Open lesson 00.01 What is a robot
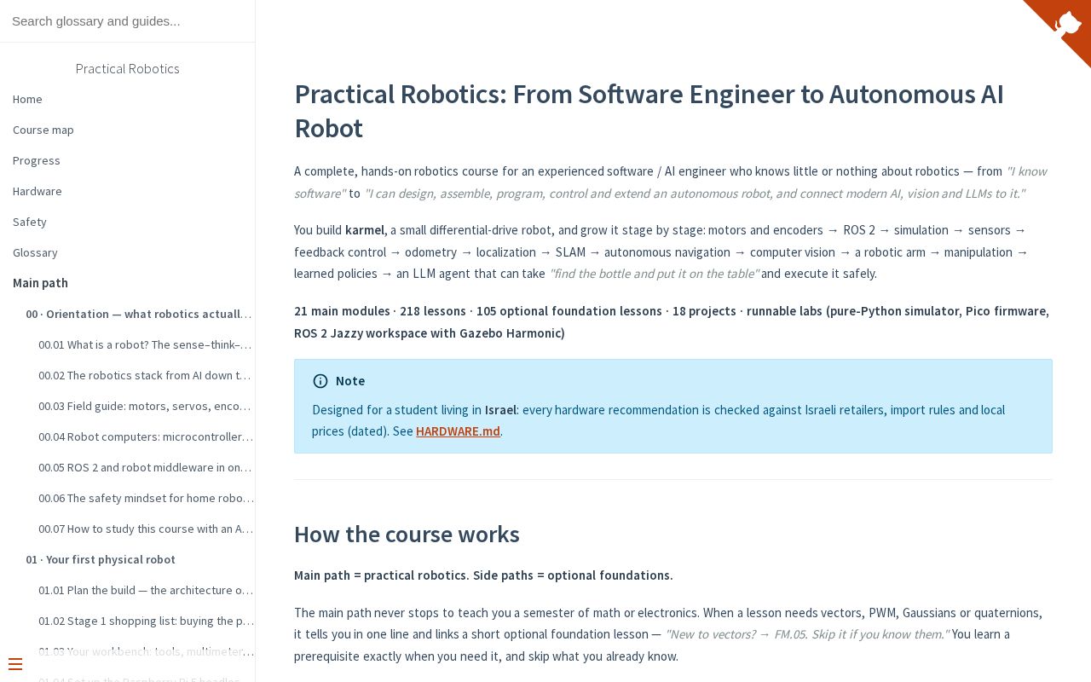This screenshot has width=1091, height=682. coord(146,344)
